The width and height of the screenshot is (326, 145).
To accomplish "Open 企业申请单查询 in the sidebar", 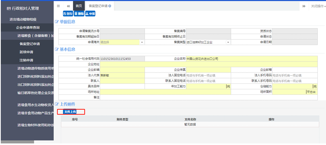I will 28,27.
